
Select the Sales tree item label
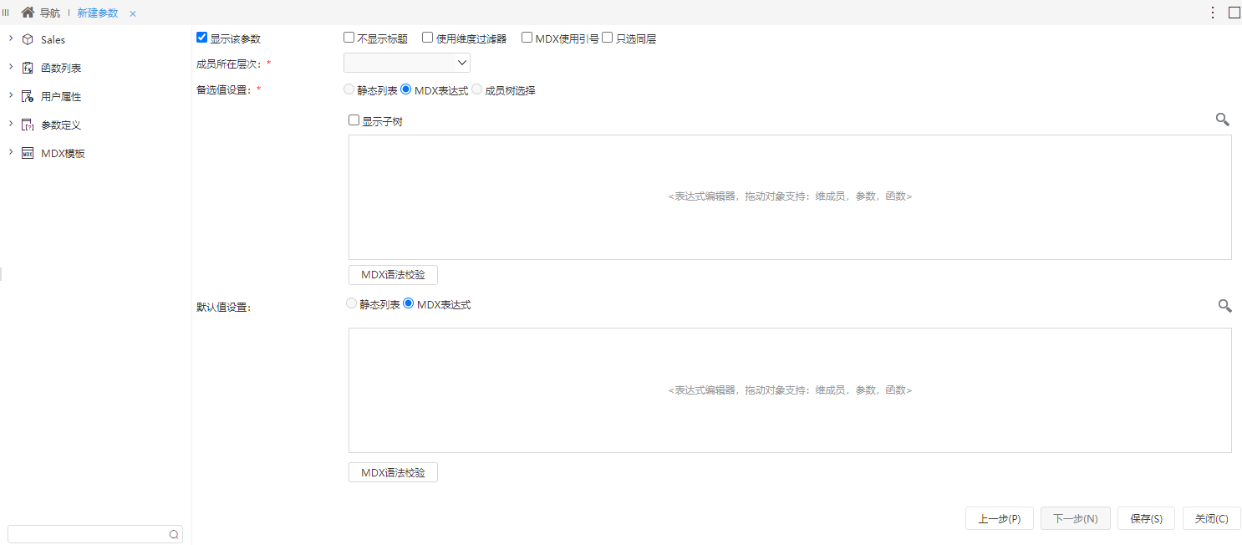[53, 39]
